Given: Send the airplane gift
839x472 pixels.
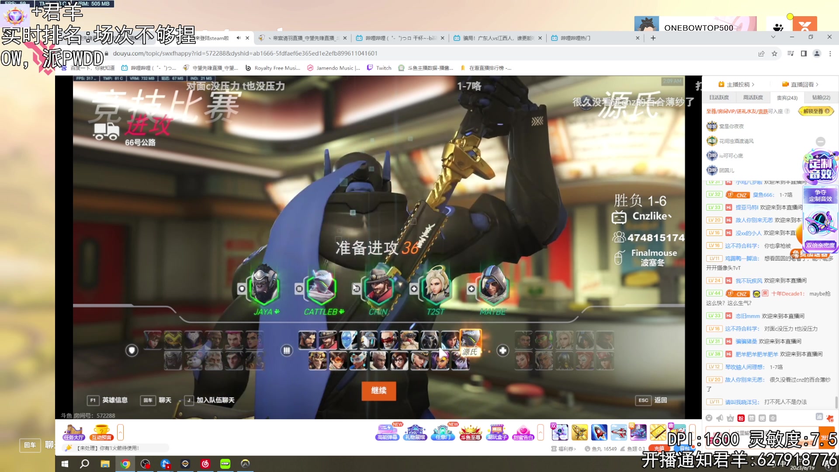Looking at the screenshot, I should click(619, 432).
